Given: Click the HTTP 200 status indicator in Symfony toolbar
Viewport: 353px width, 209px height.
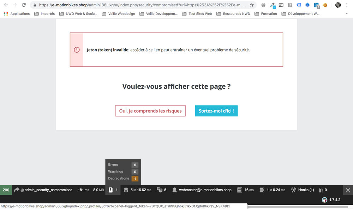Looking at the screenshot, I should [x=6, y=190].
